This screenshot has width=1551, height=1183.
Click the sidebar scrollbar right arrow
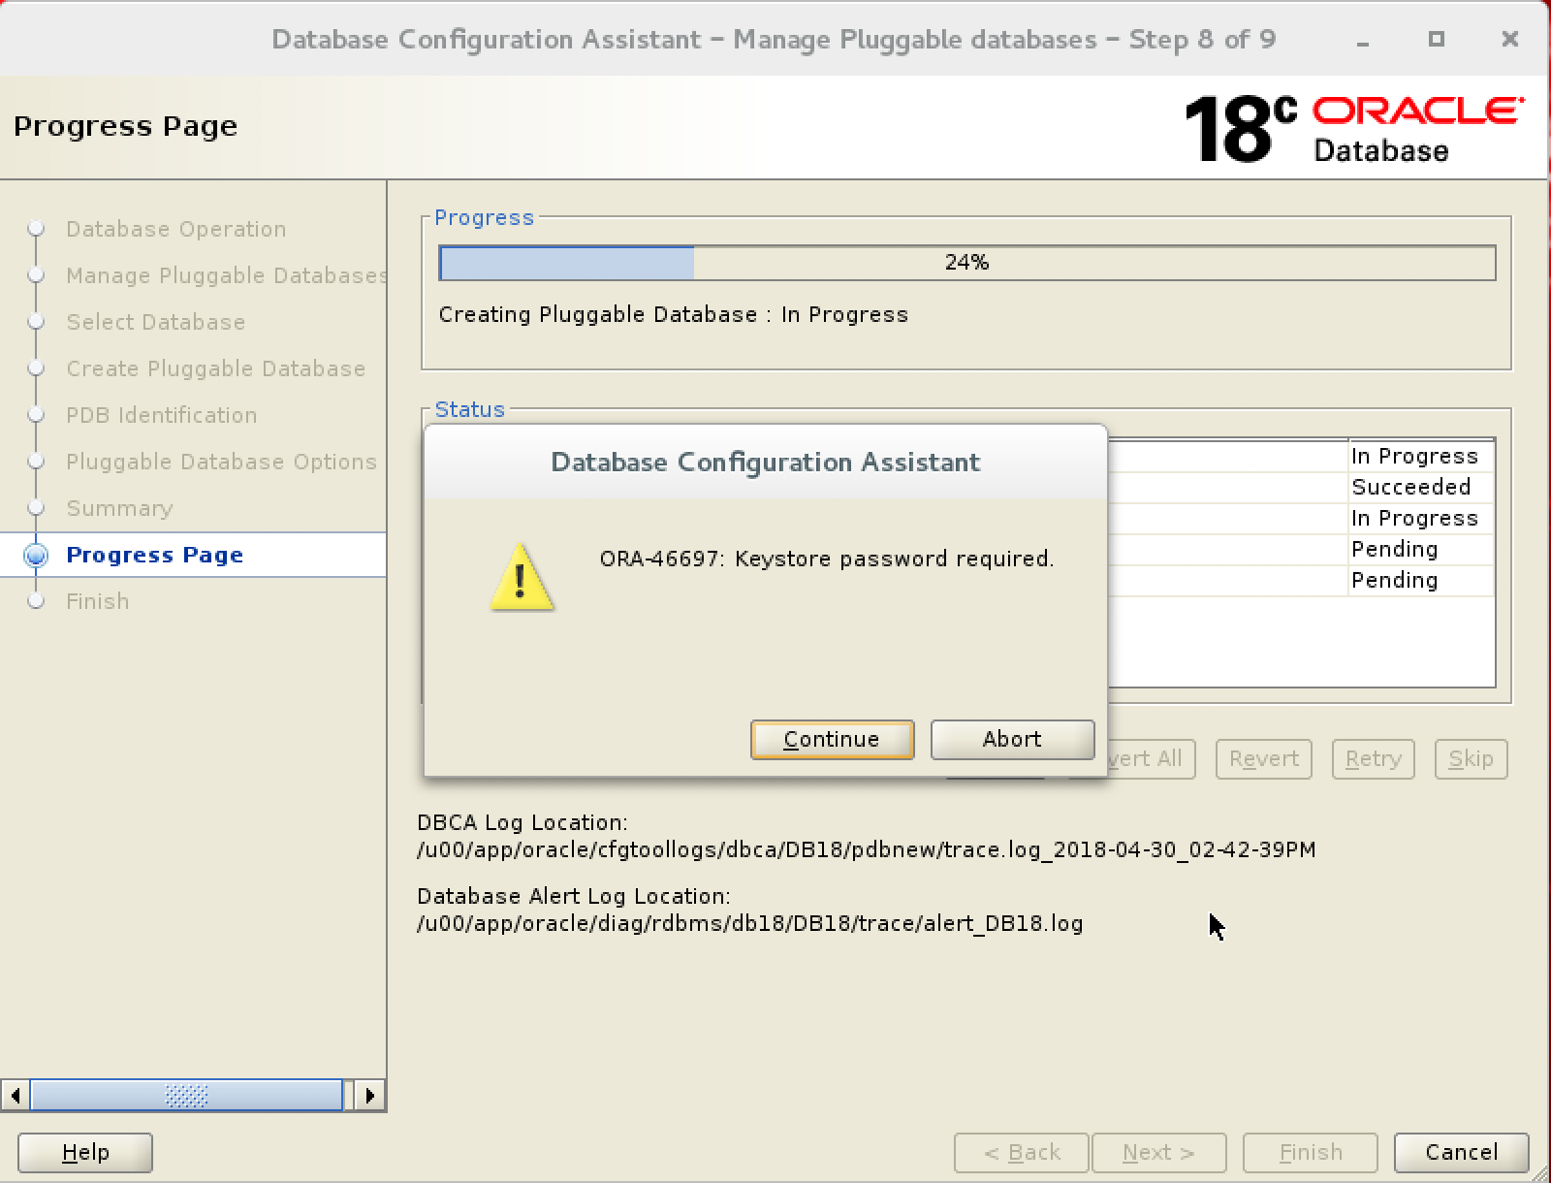[370, 1096]
